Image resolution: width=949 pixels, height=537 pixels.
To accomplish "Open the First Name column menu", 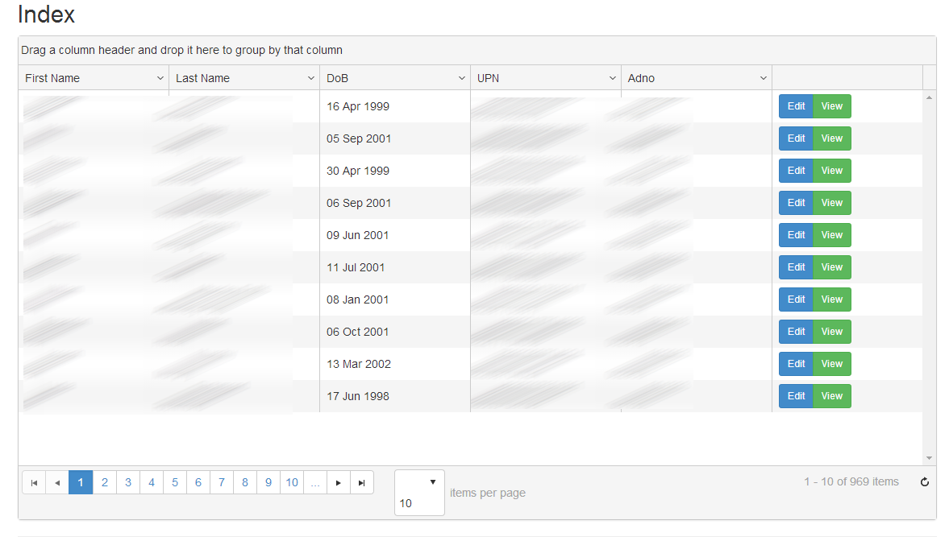I will click(160, 78).
